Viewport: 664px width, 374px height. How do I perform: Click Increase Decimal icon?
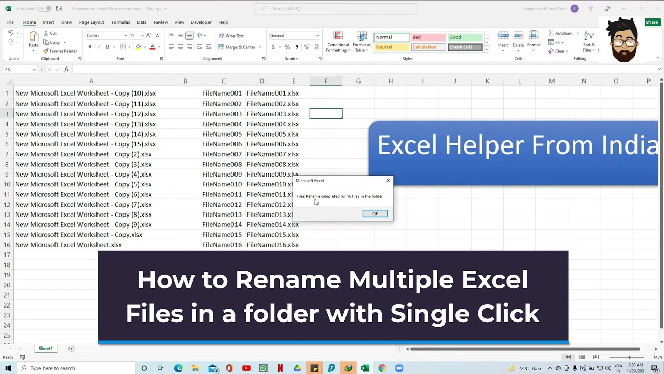307,47
